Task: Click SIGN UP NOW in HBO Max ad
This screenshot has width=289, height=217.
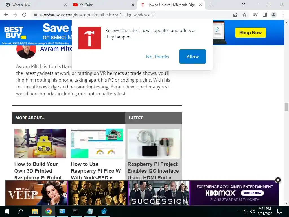Action: [x=252, y=193]
